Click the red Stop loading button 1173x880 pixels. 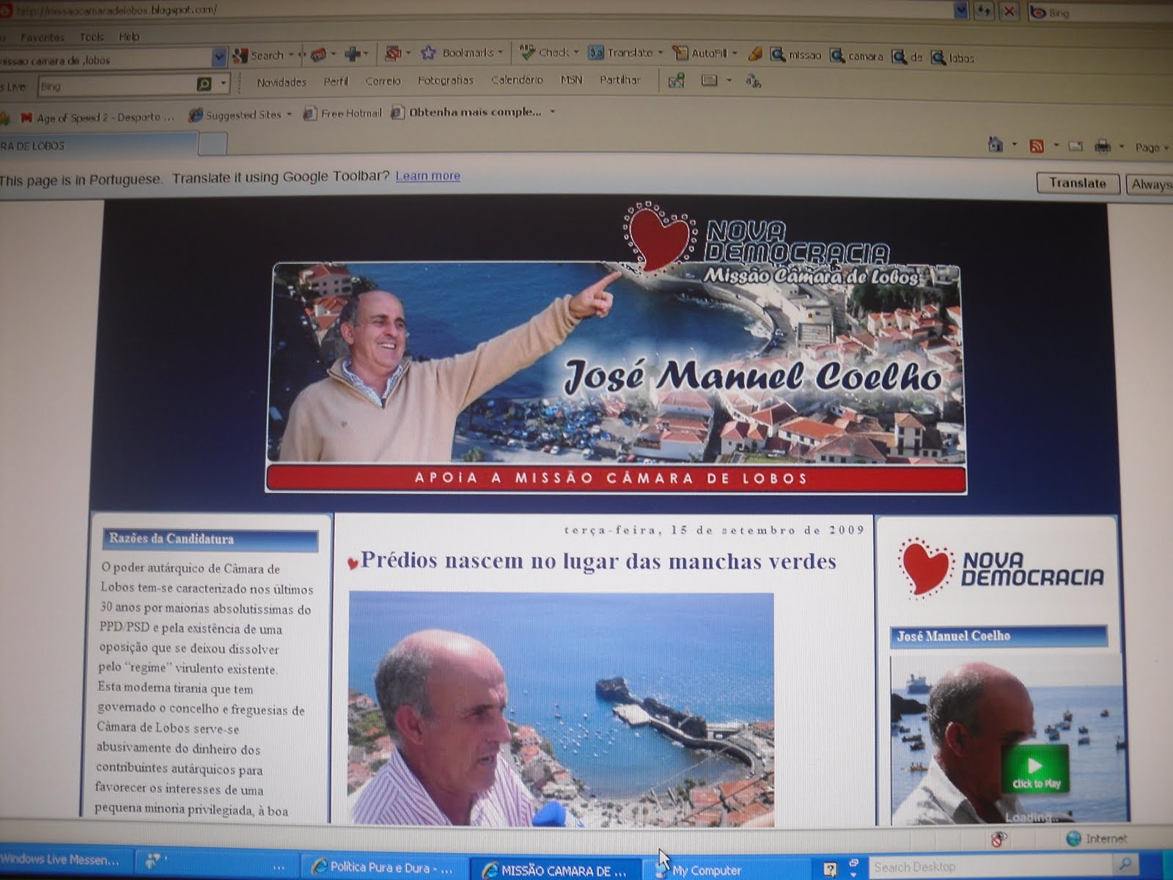pyautogui.click(x=1010, y=12)
